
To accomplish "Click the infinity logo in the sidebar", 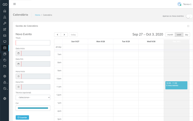I will tap(5, 5).
